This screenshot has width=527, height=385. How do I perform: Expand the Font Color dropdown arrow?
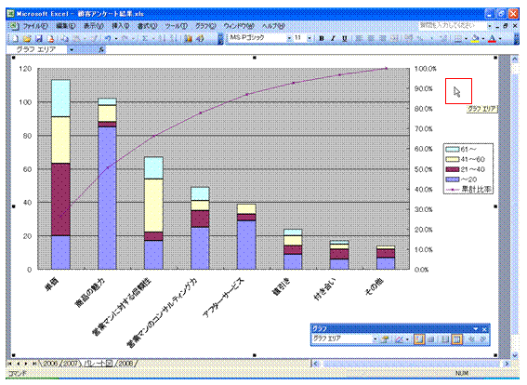click(x=500, y=38)
